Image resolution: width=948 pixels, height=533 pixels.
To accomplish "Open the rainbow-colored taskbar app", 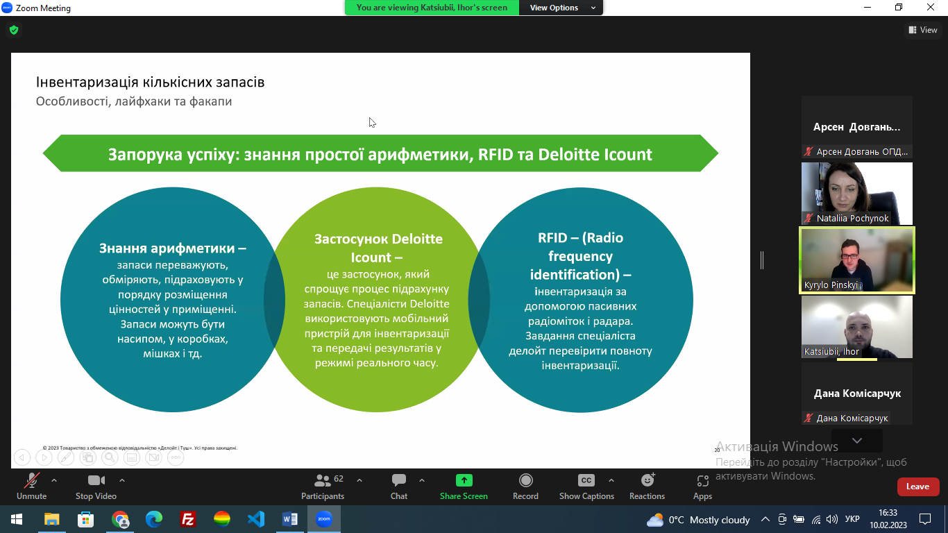I will tap(221, 519).
